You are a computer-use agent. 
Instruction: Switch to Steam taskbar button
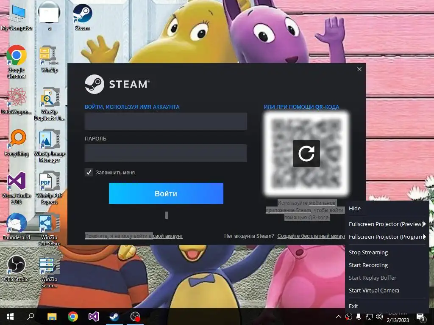[114, 317]
